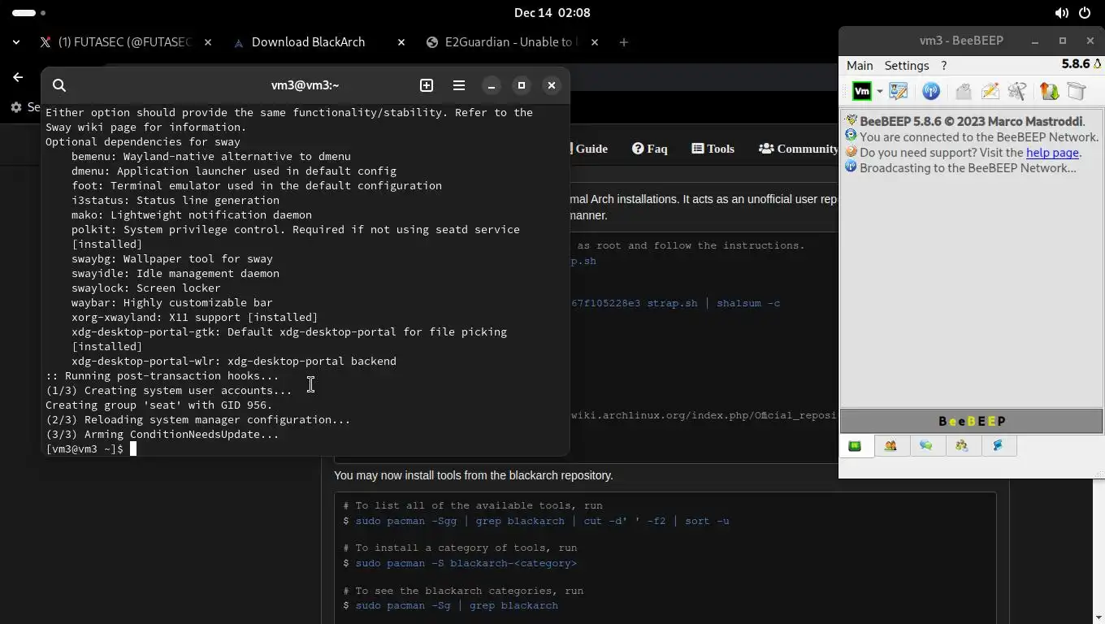Switch to the groups tab in BeeBEEP

(x=963, y=445)
